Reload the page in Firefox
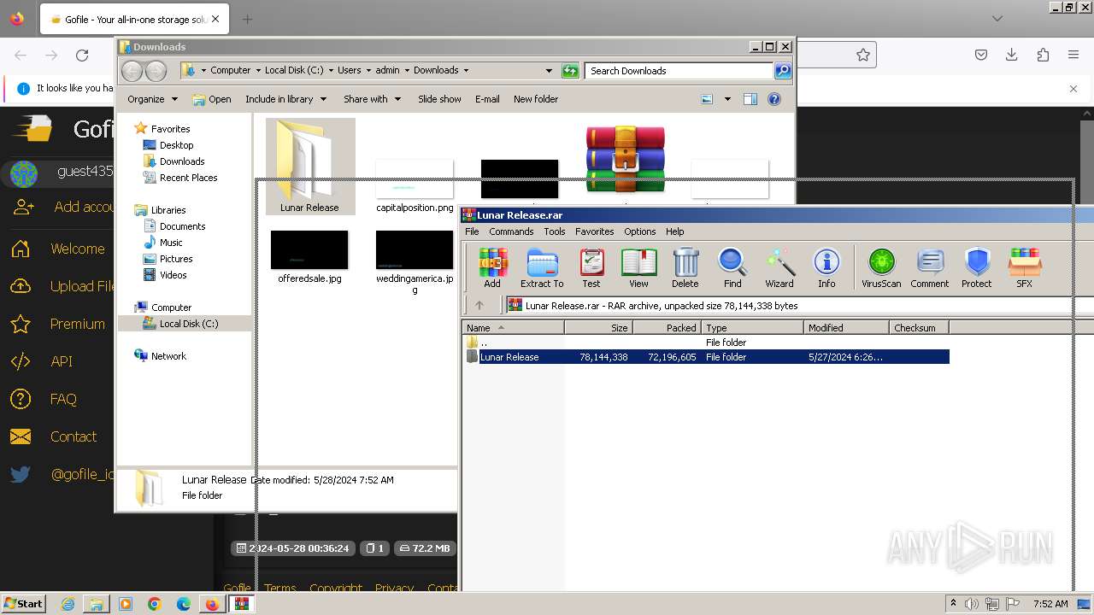 [x=82, y=56]
